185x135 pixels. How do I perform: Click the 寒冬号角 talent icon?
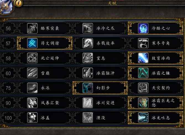[x=143, y=43]
